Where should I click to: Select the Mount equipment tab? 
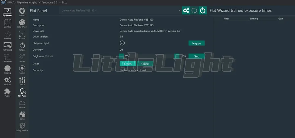[22, 58]
